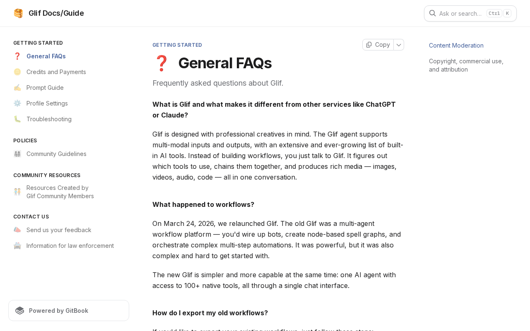
Task: Copy the page content
Action: [x=378, y=45]
